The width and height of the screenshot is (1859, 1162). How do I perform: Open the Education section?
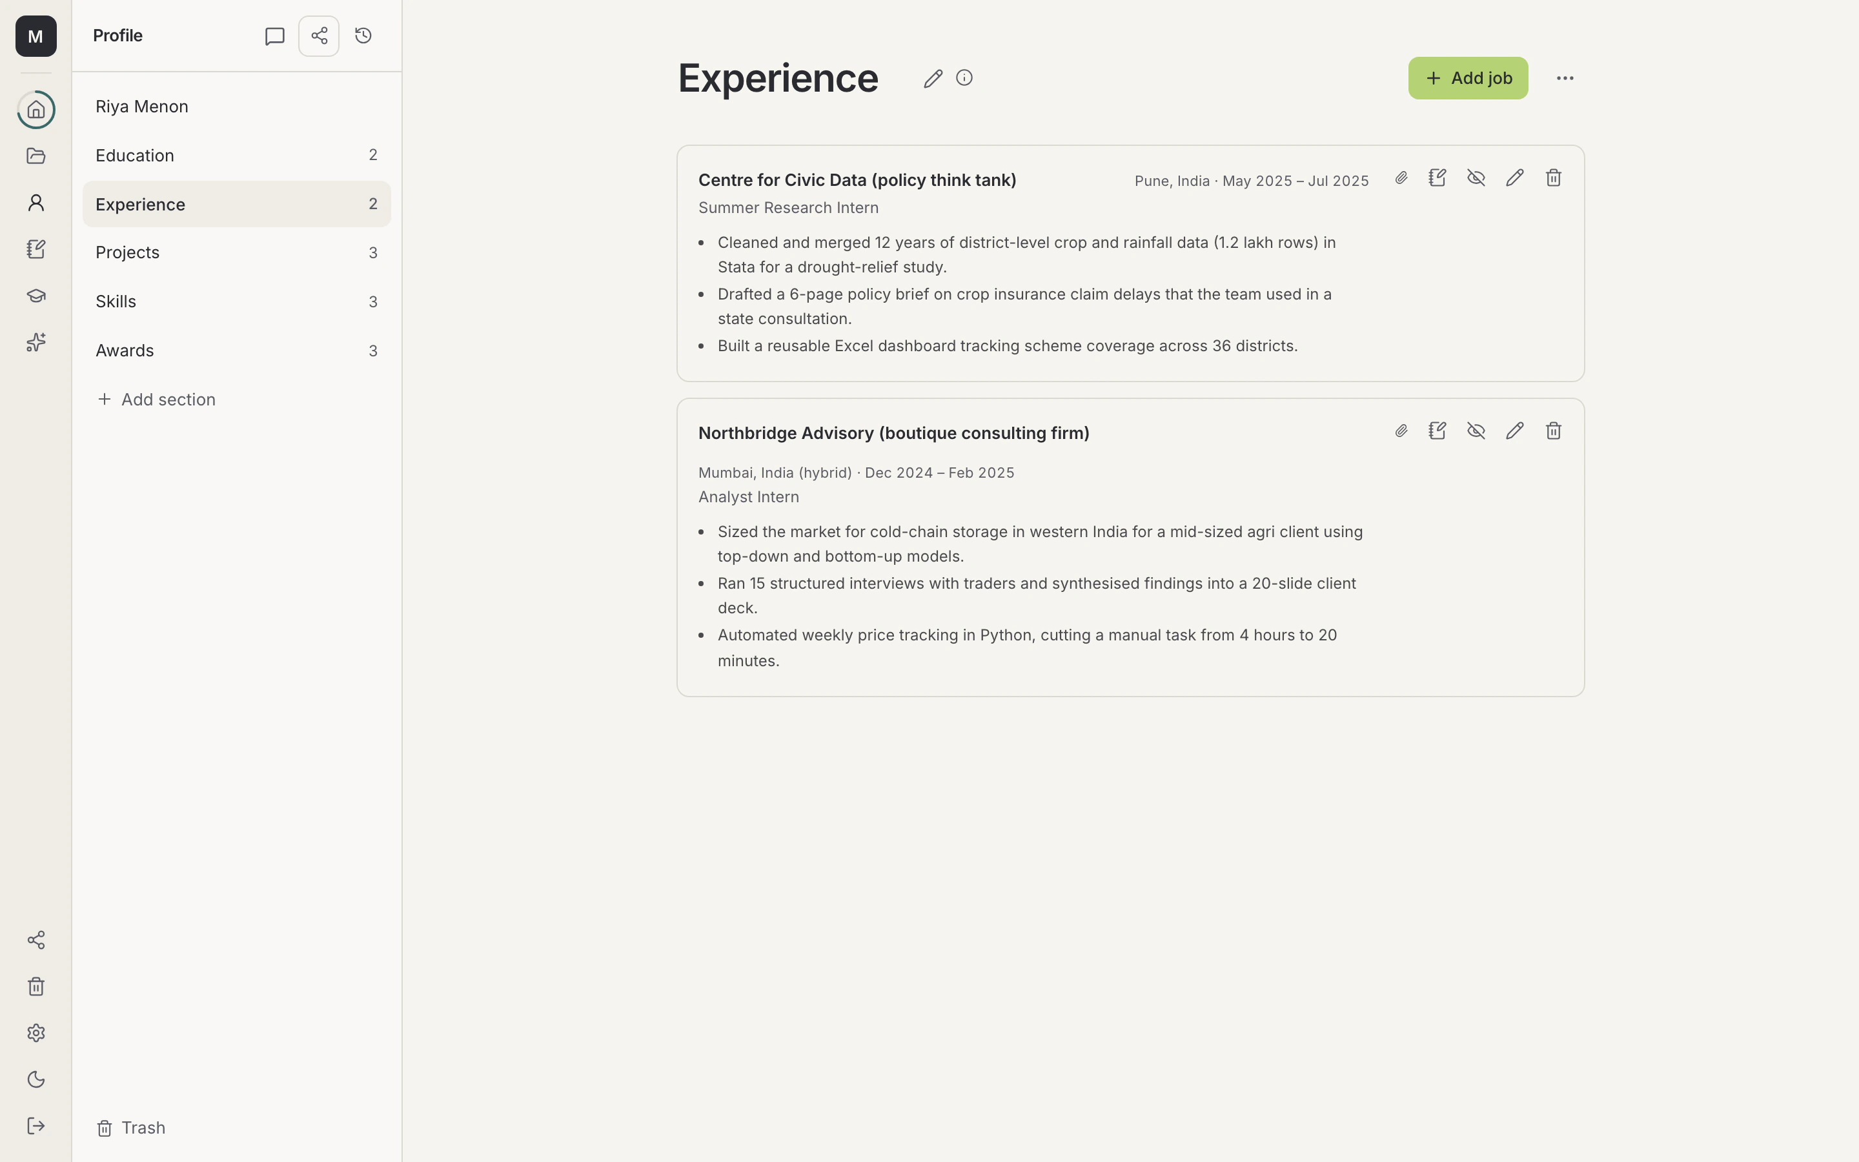click(237, 155)
